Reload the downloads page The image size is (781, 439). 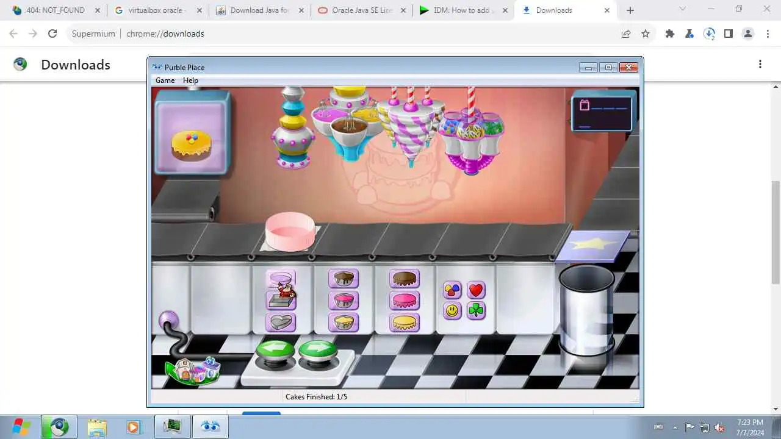52,34
